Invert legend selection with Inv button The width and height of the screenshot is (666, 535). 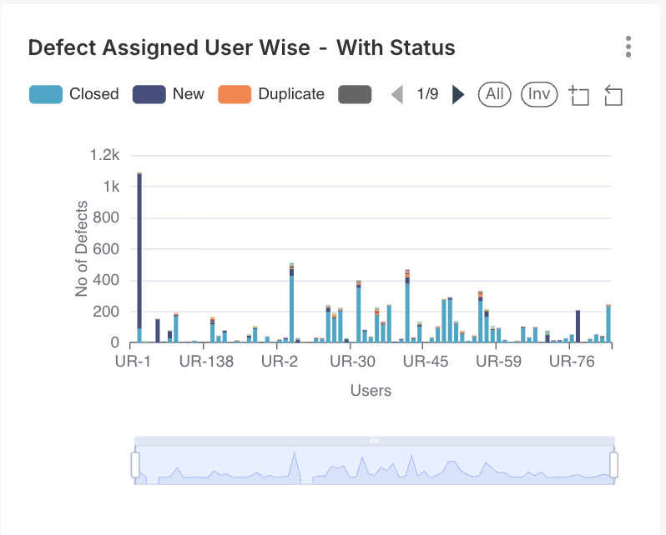pos(539,94)
